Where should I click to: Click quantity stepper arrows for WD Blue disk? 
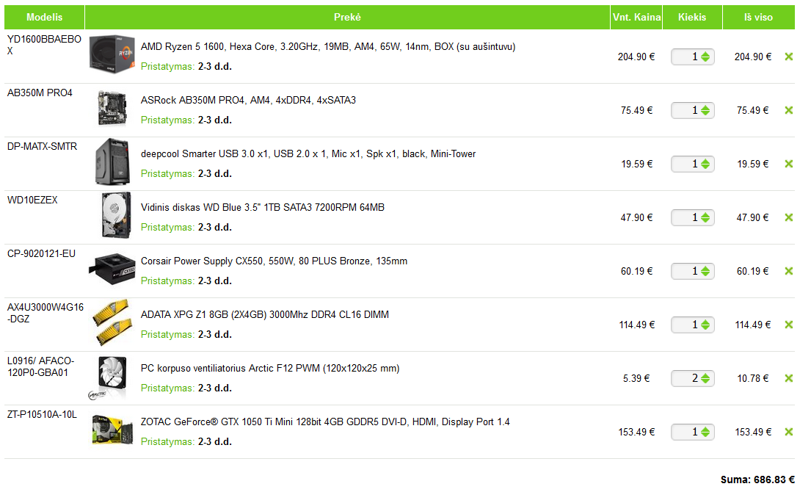pos(705,217)
